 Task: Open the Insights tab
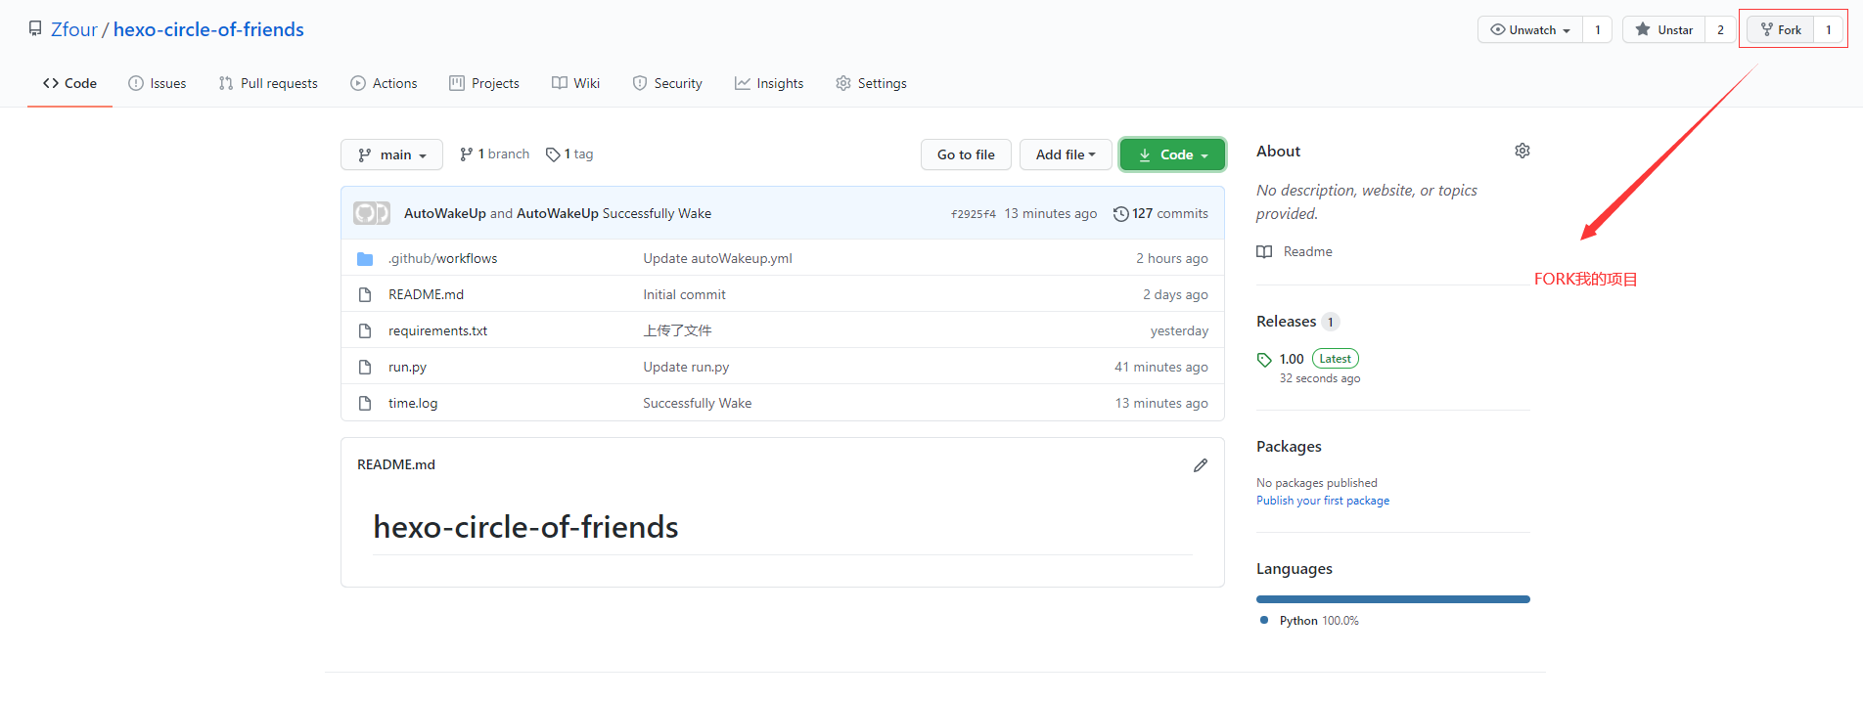[x=769, y=83]
